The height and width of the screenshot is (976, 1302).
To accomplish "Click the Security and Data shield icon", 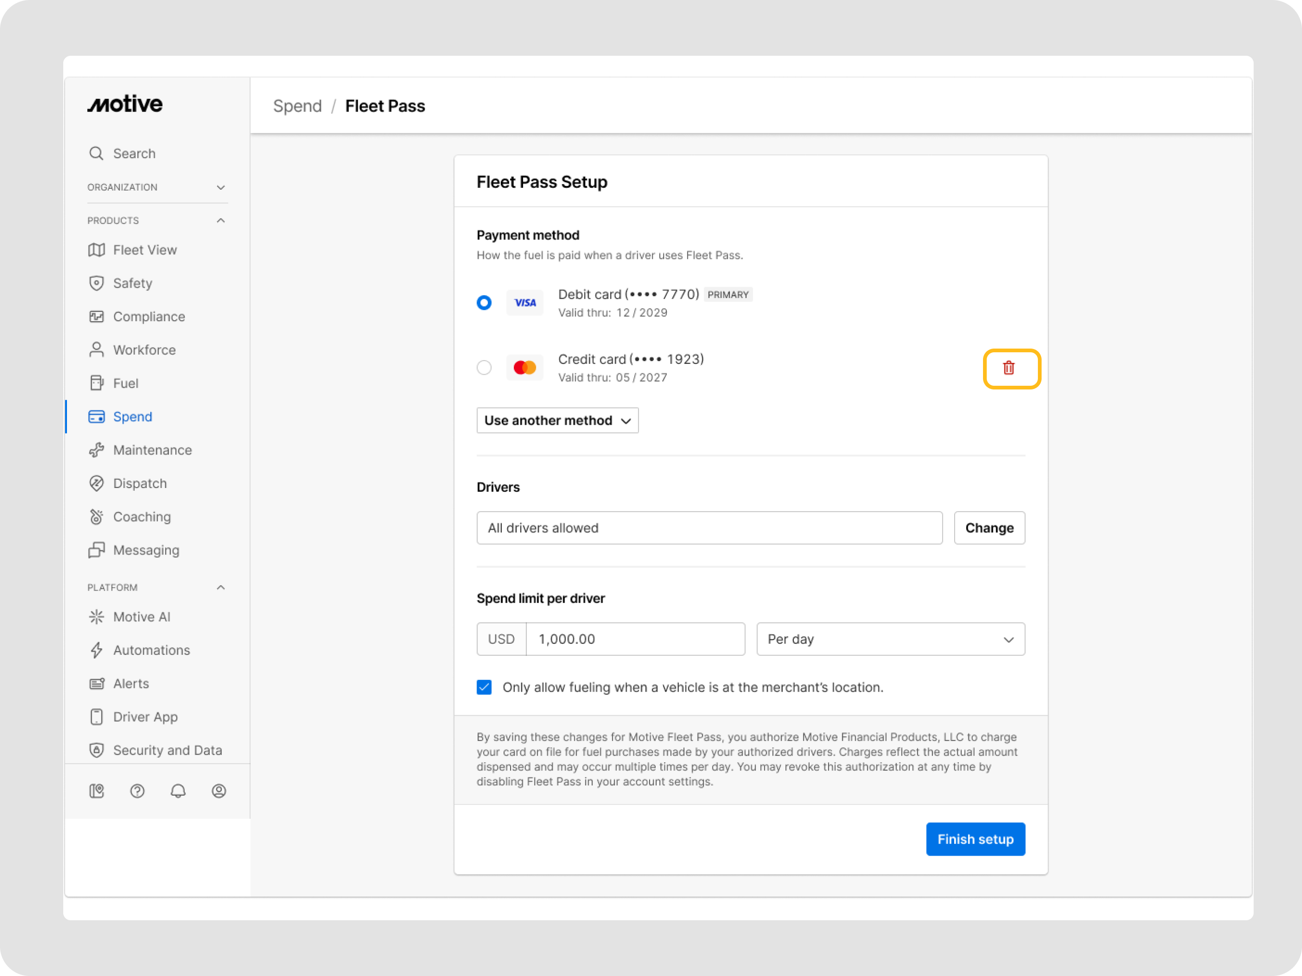I will (x=97, y=750).
